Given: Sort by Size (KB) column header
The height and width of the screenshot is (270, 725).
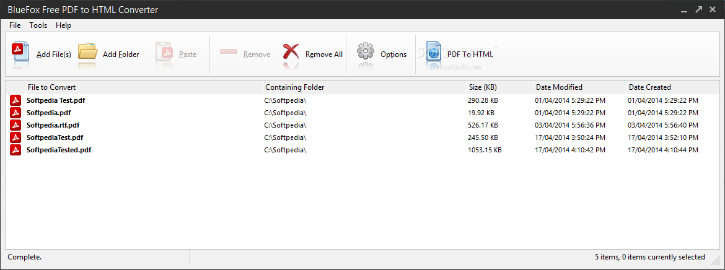Looking at the screenshot, I should coord(499,87).
